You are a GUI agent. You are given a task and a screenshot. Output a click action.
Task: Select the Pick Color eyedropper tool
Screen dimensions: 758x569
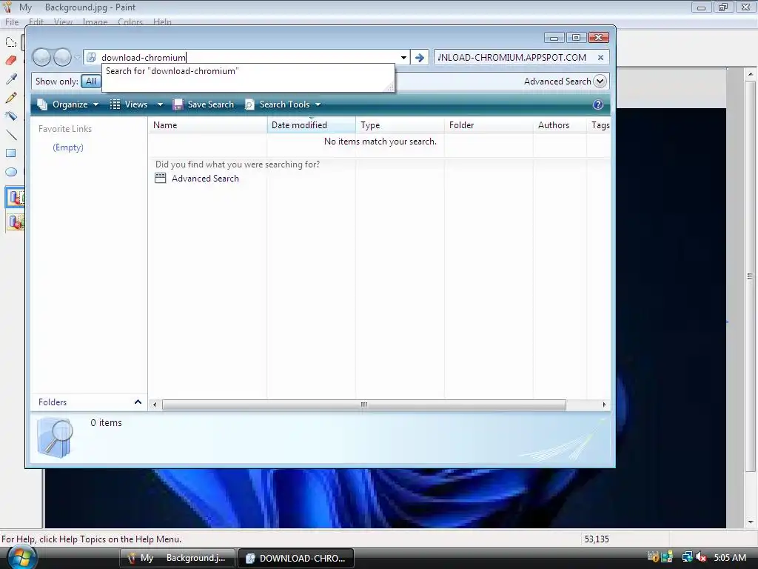[10, 79]
